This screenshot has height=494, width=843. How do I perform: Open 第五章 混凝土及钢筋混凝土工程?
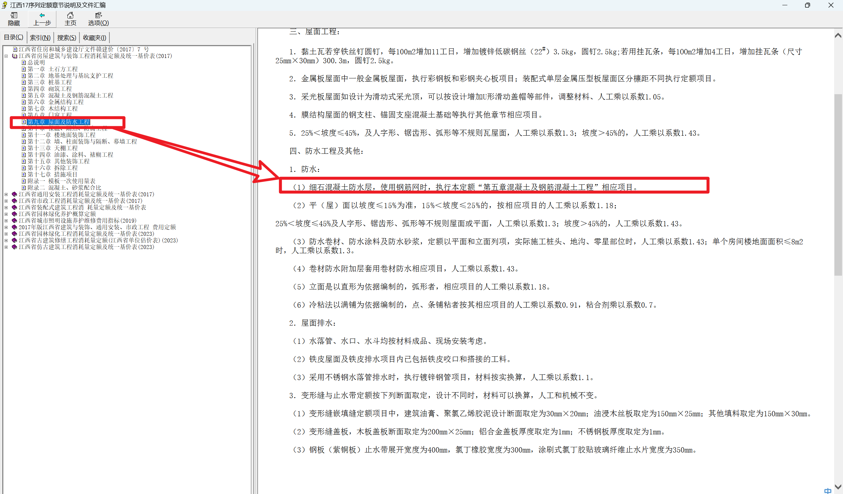pyautogui.click(x=70, y=96)
